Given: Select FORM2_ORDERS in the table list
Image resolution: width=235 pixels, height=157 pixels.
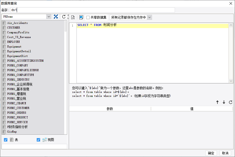Looking at the screenshot, I should pos(17,113).
